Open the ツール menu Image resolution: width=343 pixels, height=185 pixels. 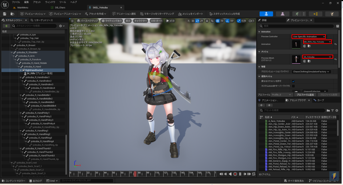pyautogui.click(x=63, y=2)
